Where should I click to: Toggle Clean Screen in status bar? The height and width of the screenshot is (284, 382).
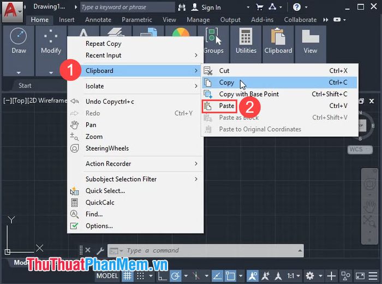[360, 276]
